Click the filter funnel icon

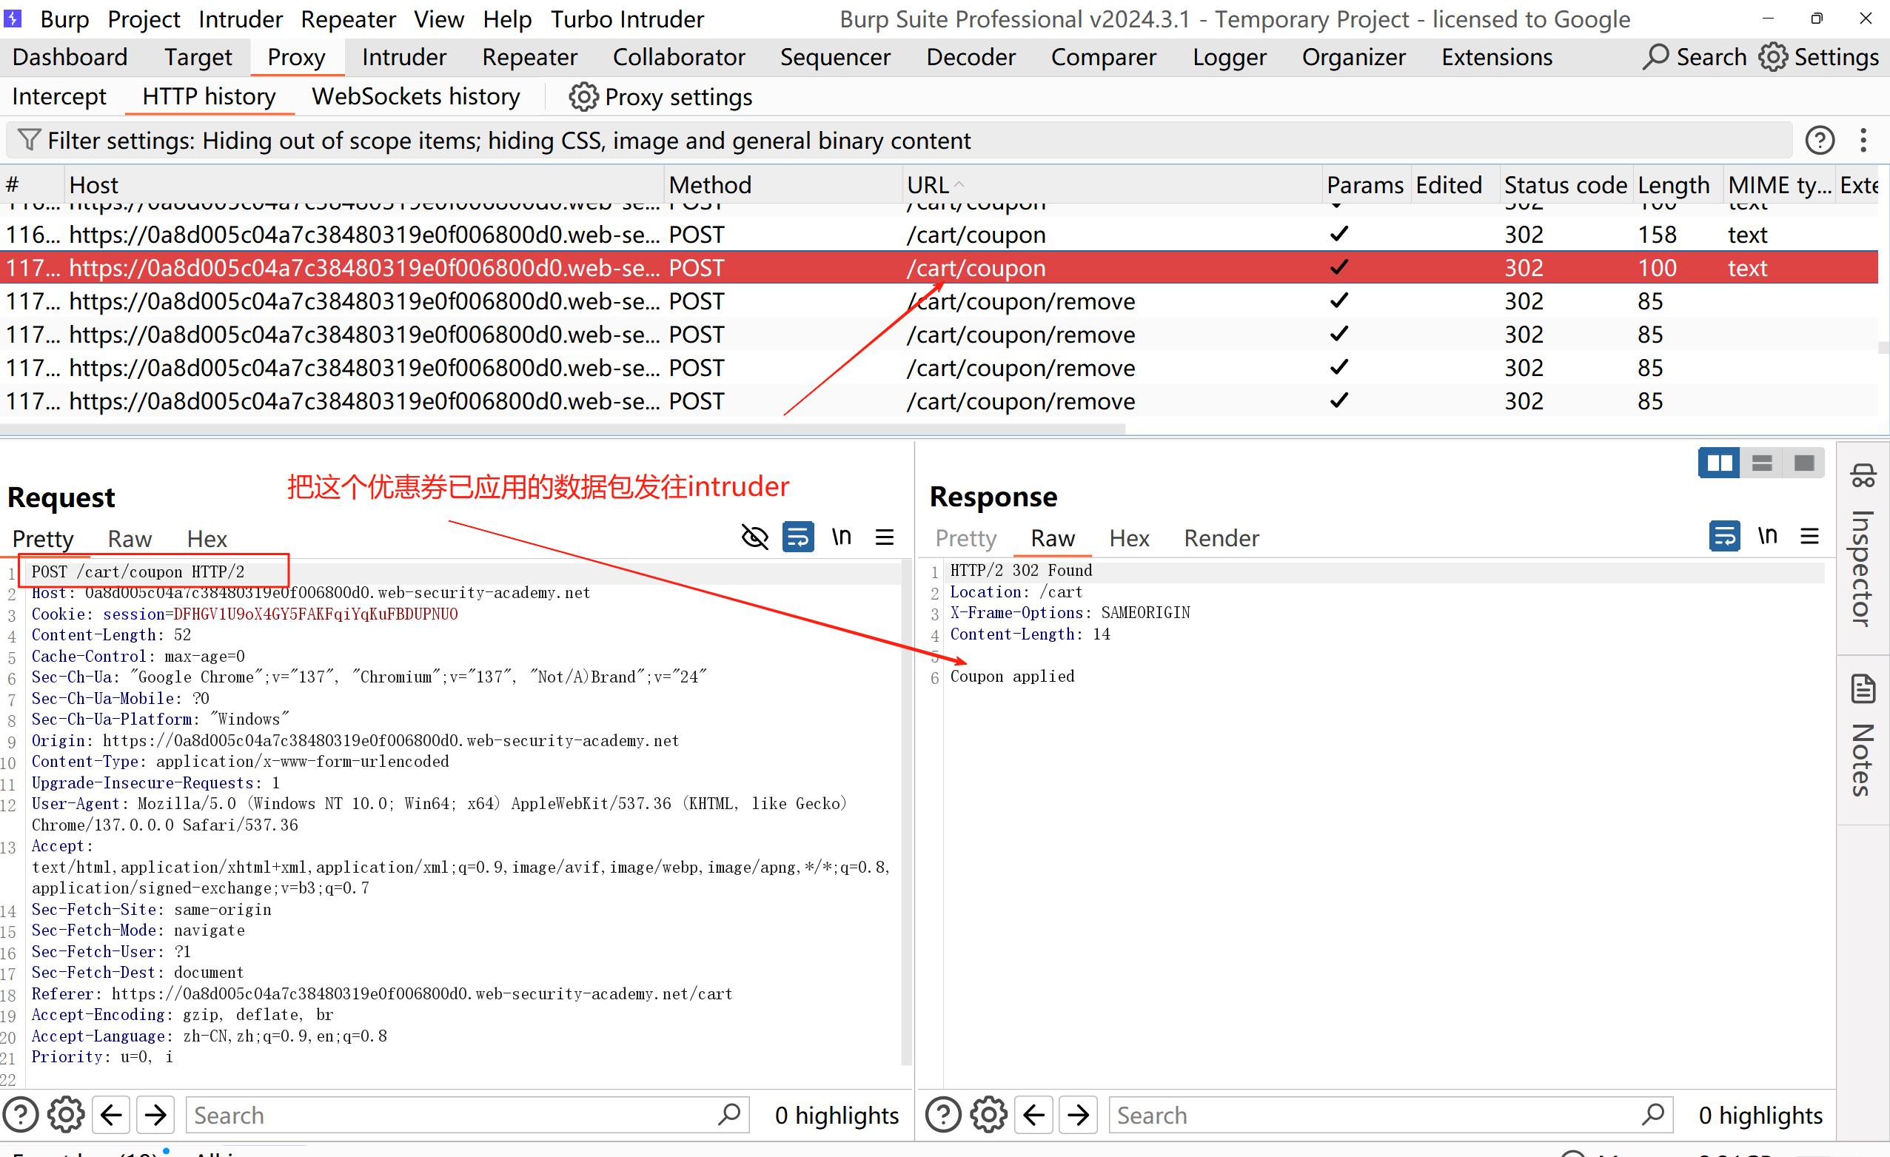click(x=28, y=141)
